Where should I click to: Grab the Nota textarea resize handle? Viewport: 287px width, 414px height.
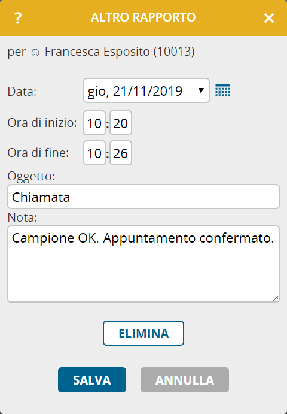click(276, 298)
